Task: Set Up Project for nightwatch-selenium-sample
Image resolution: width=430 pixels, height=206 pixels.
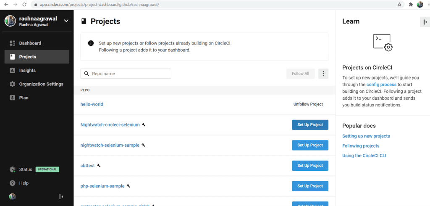Action: click(x=310, y=145)
